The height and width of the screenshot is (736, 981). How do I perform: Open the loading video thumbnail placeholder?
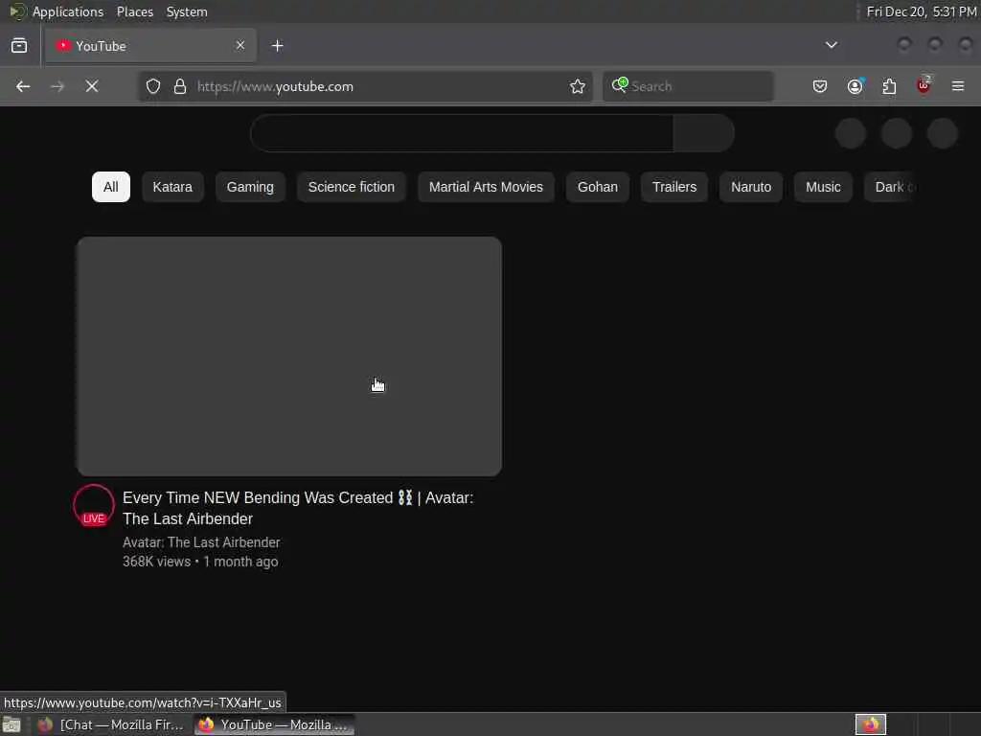(x=289, y=356)
